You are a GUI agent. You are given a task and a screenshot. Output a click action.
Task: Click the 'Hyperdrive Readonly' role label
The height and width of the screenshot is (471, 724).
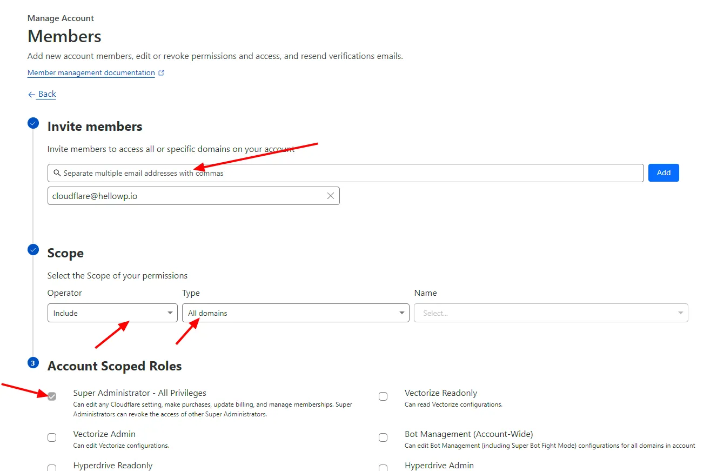tap(113, 466)
